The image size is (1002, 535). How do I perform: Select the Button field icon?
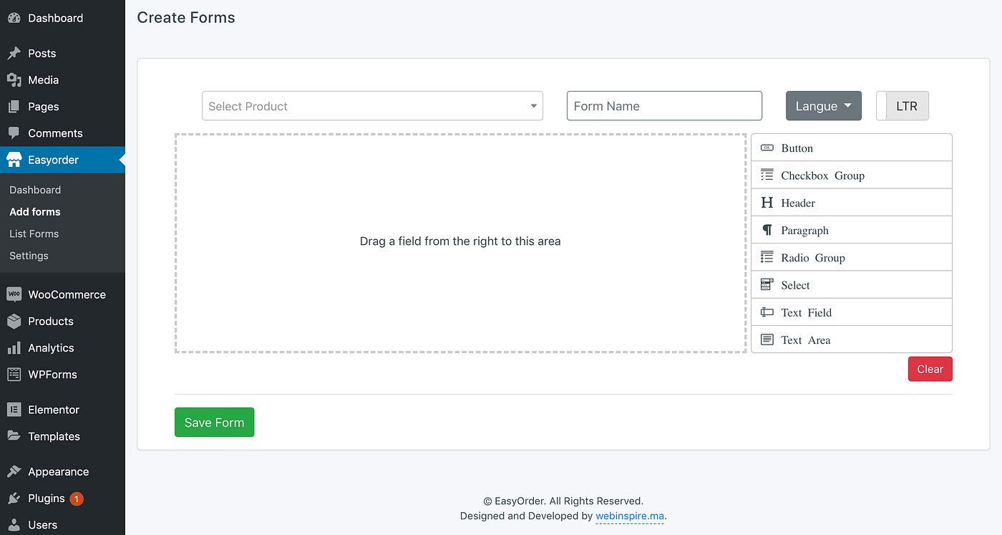pyautogui.click(x=766, y=148)
